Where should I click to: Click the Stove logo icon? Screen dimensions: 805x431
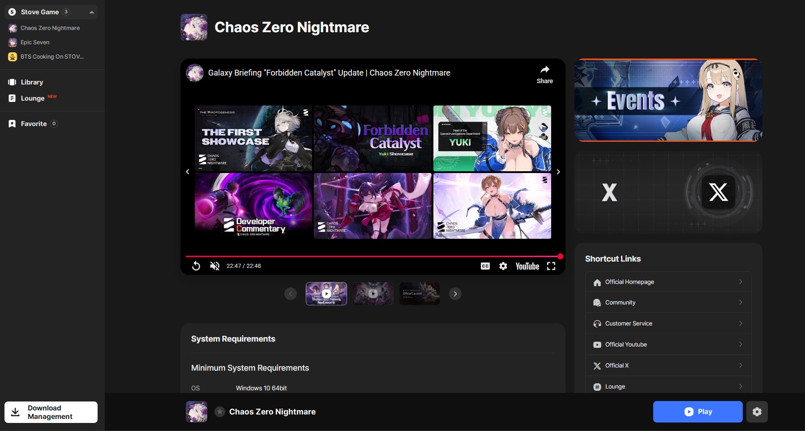[12, 12]
